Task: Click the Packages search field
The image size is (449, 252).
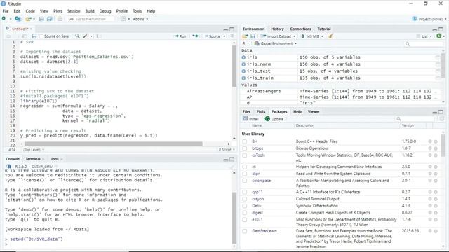Action: tap(415, 119)
